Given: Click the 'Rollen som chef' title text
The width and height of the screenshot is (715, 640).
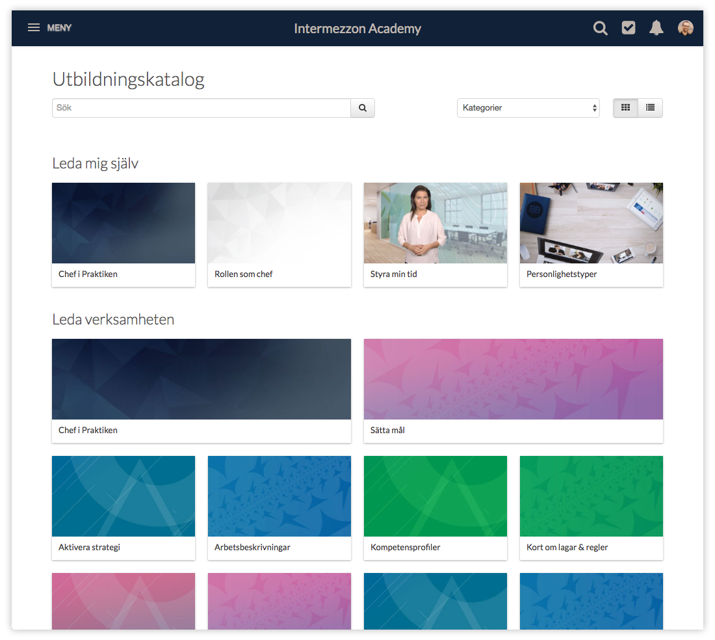Looking at the screenshot, I should tap(244, 274).
